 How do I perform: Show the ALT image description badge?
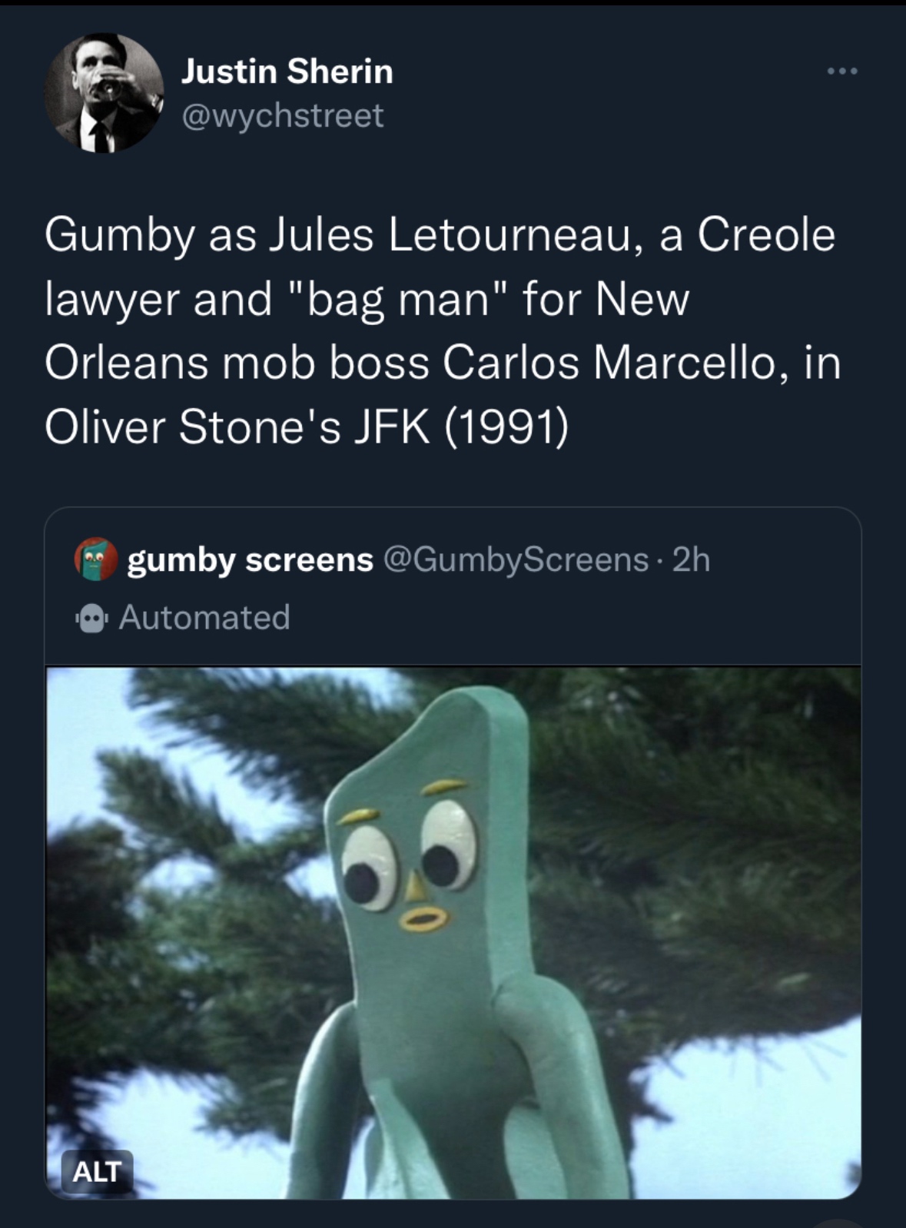97,1171
